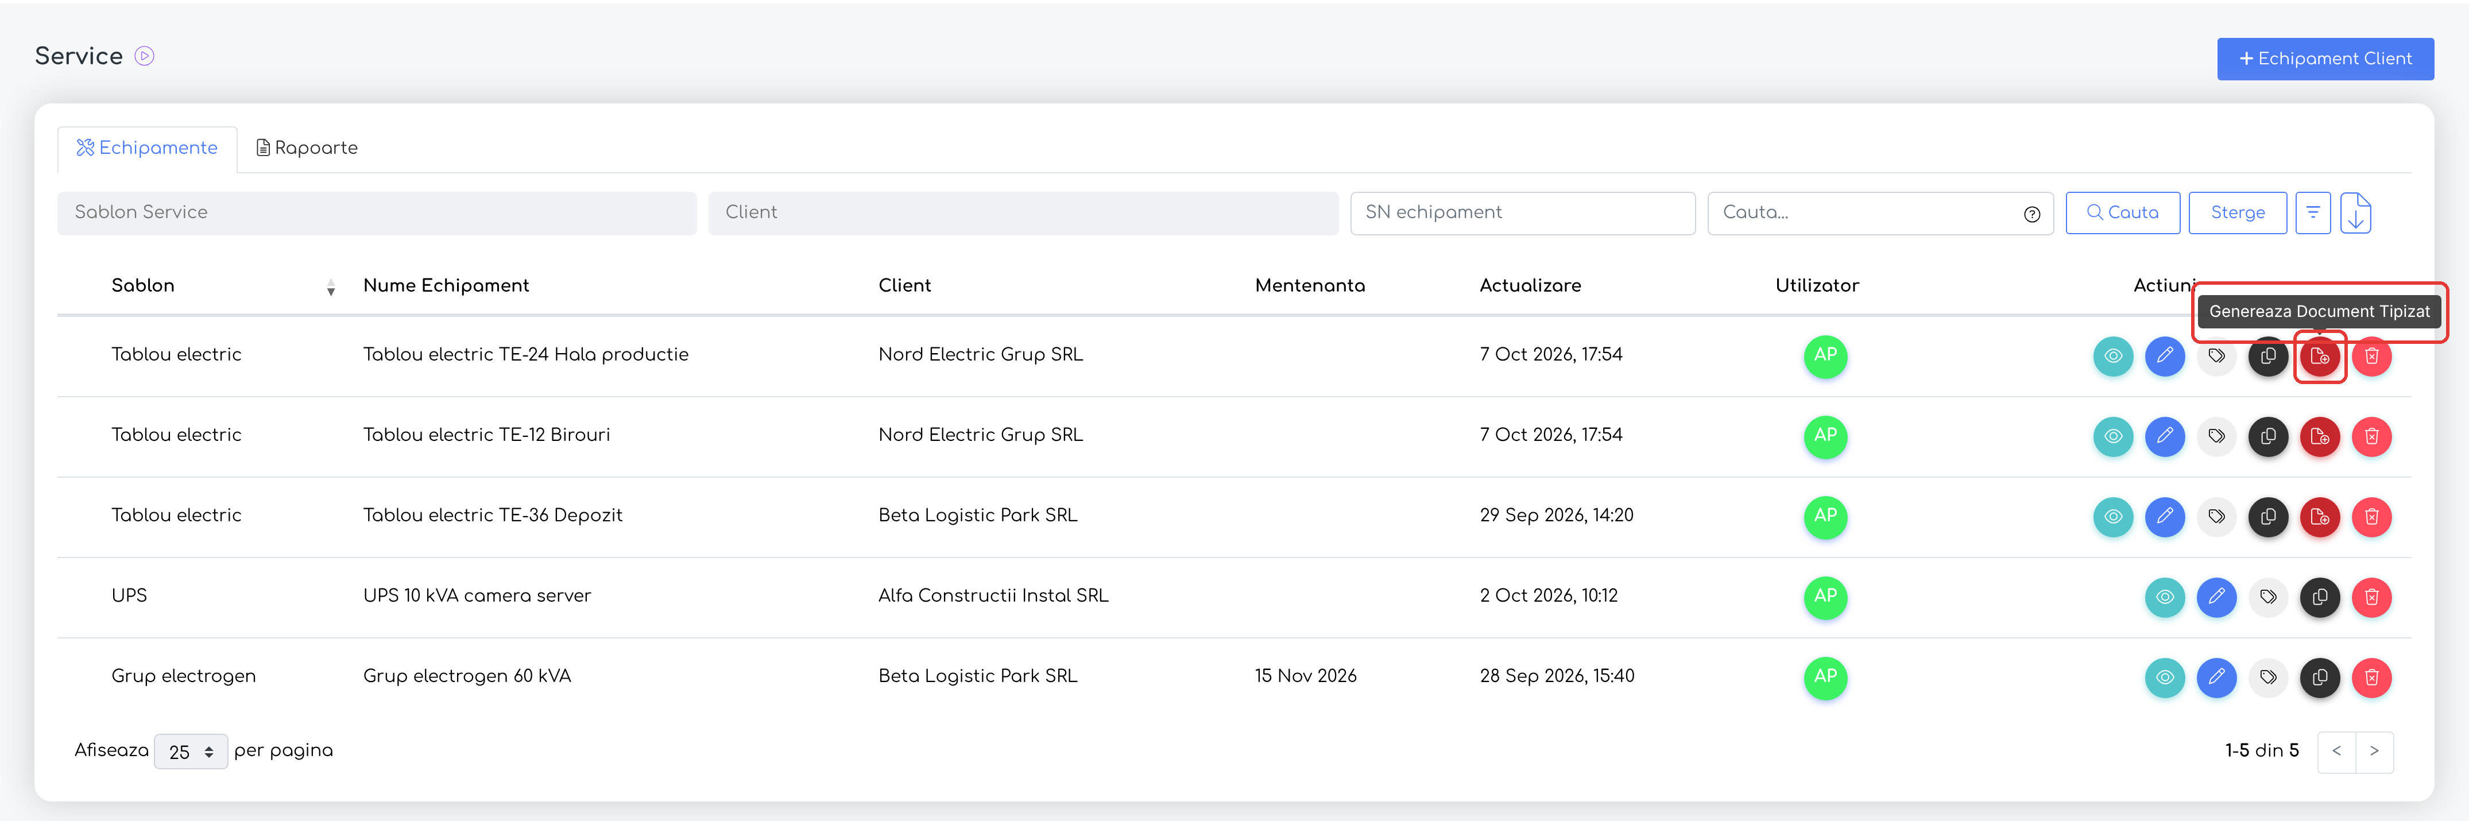Generate typed document for TE-36 Depozit
The image size is (2469, 821).
click(2320, 517)
